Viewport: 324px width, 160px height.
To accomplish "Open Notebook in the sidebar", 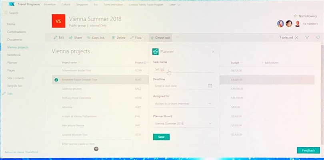I will click(14, 55).
